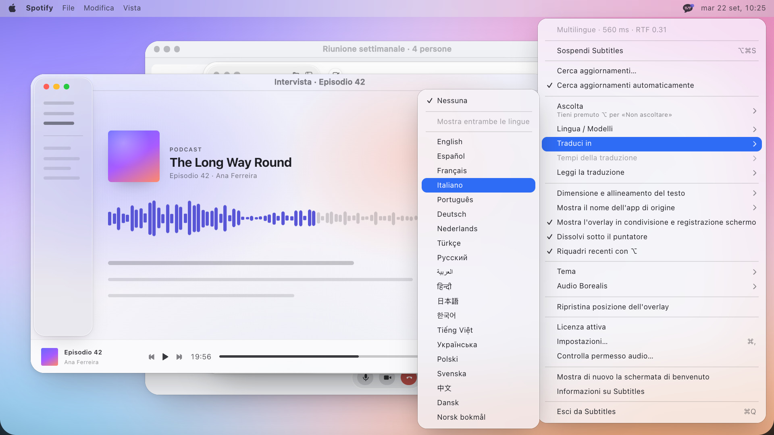Select Norsk bokmål from language list
Image resolution: width=774 pixels, height=435 pixels.
(x=478, y=417)
